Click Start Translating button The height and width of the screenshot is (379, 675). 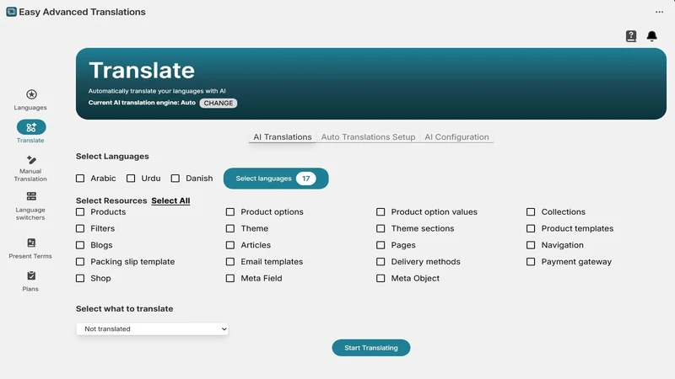point(371,348)
